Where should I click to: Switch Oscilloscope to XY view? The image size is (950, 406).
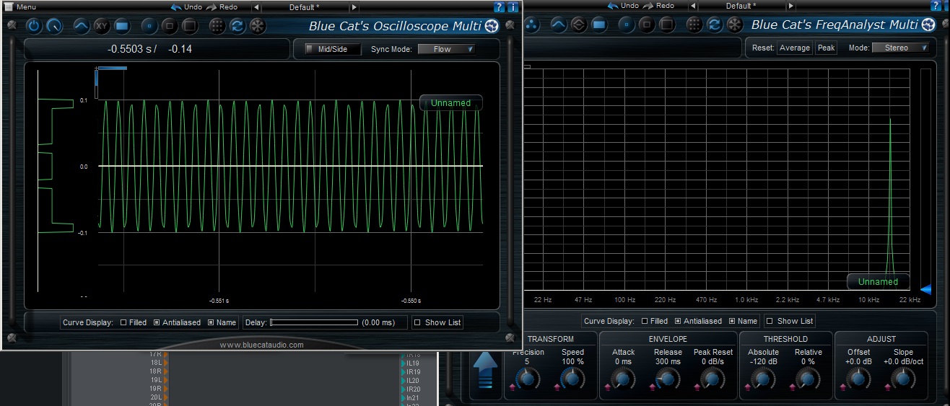pyautogui.click(x=102, y=27)
